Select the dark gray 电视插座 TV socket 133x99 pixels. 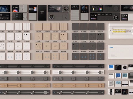pos(92,46)
